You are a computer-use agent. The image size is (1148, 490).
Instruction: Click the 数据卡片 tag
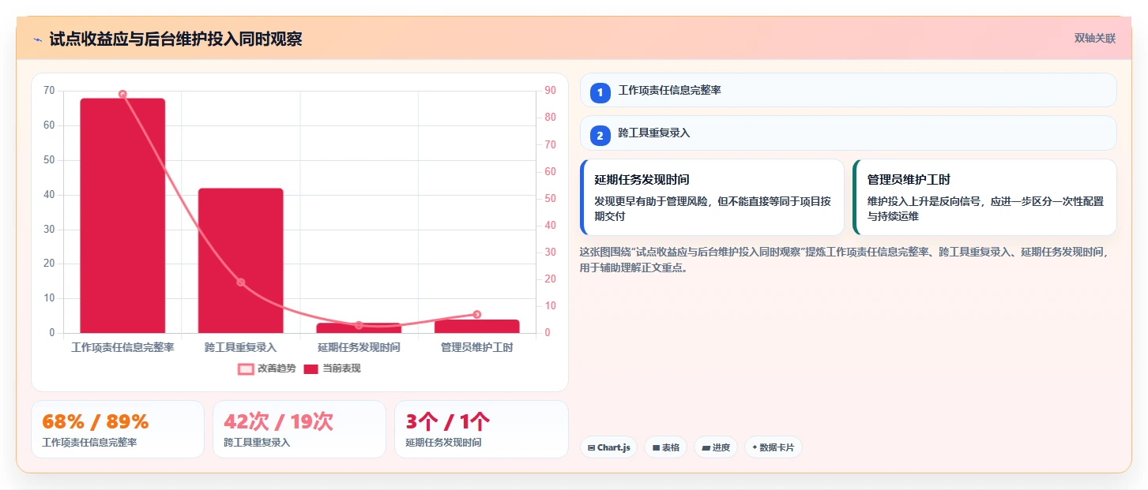click(773, 447)
